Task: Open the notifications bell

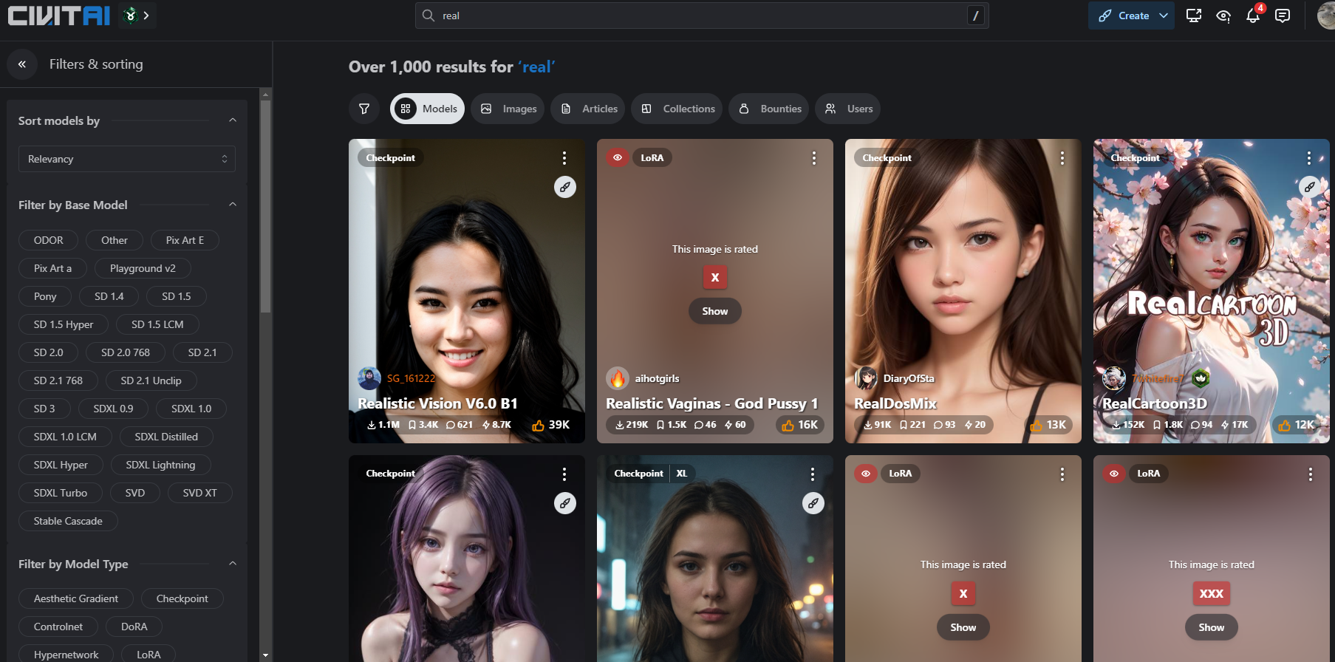Action: tap(1253, 16)
